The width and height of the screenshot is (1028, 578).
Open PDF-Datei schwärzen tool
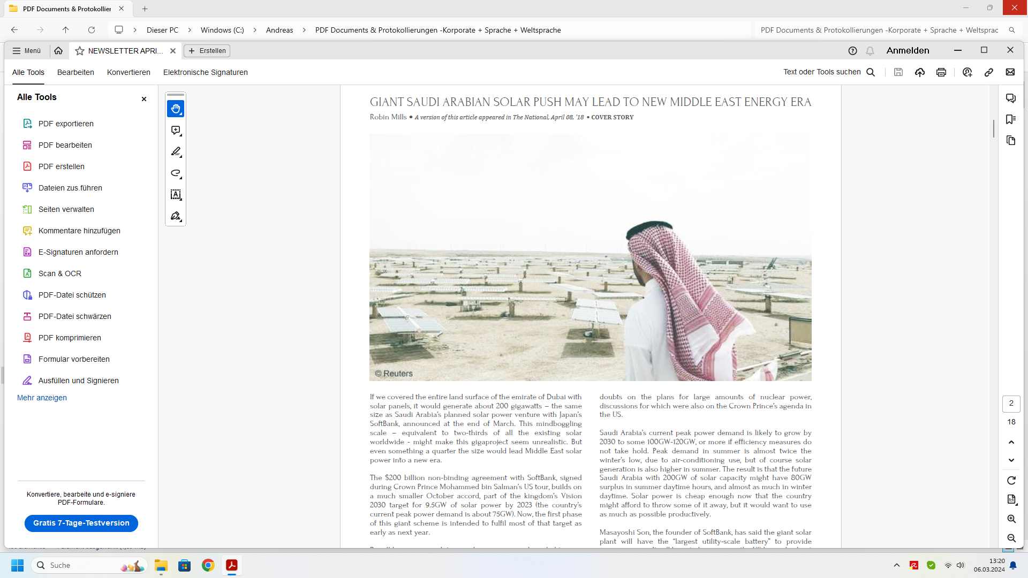tap(75, 316)
